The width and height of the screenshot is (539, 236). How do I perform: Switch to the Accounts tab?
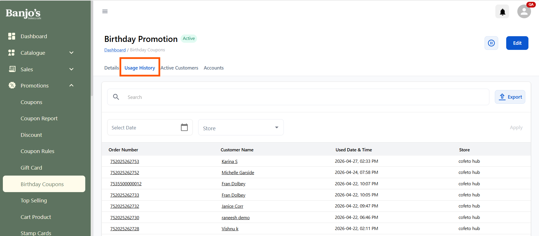tap(214, 68)
